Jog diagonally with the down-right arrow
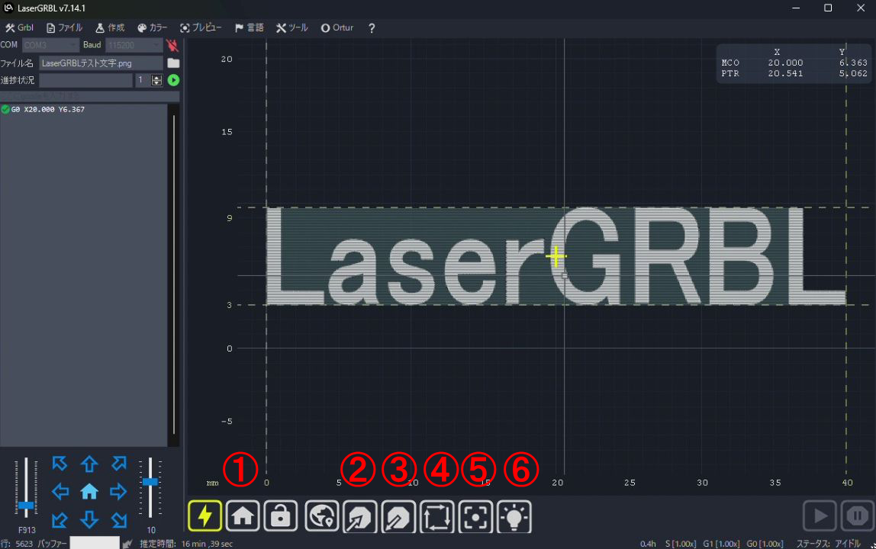The image size is (876, 549). pos(118,520)
